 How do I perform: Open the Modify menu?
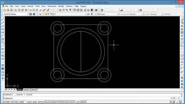coord(61,6)
